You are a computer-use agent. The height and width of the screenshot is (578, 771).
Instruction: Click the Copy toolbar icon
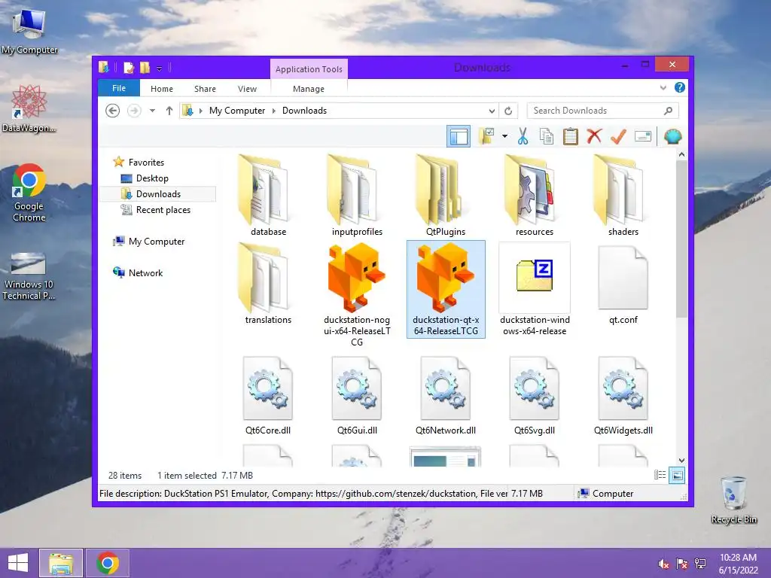click(547, 136)
